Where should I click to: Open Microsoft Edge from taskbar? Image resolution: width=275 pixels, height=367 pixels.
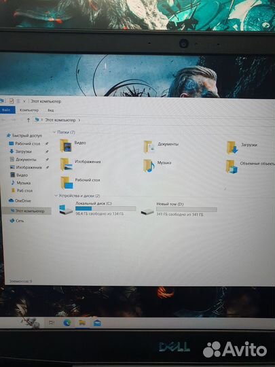[67, 323]
